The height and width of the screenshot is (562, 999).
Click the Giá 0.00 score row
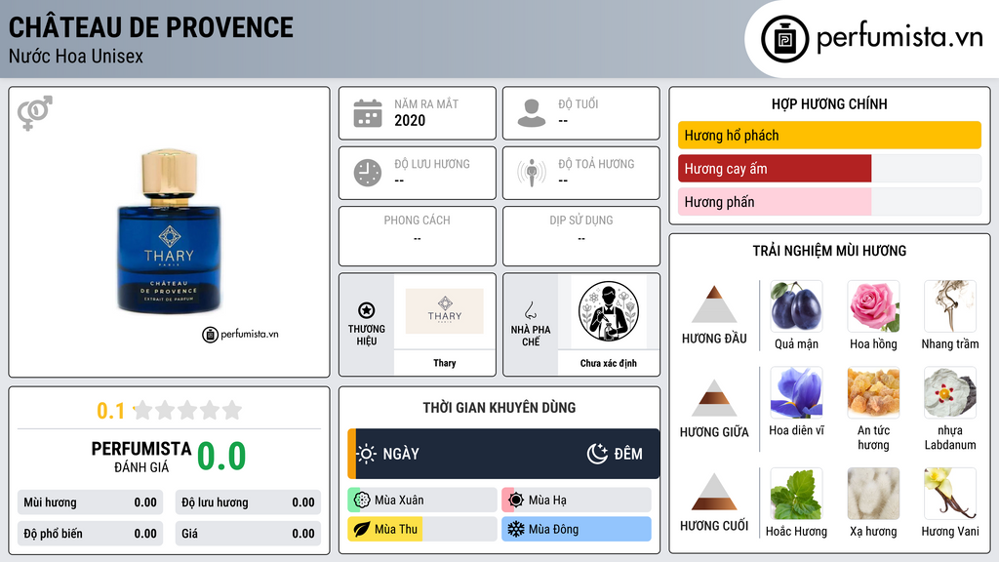pyautogui.click(x=248, y=534)
